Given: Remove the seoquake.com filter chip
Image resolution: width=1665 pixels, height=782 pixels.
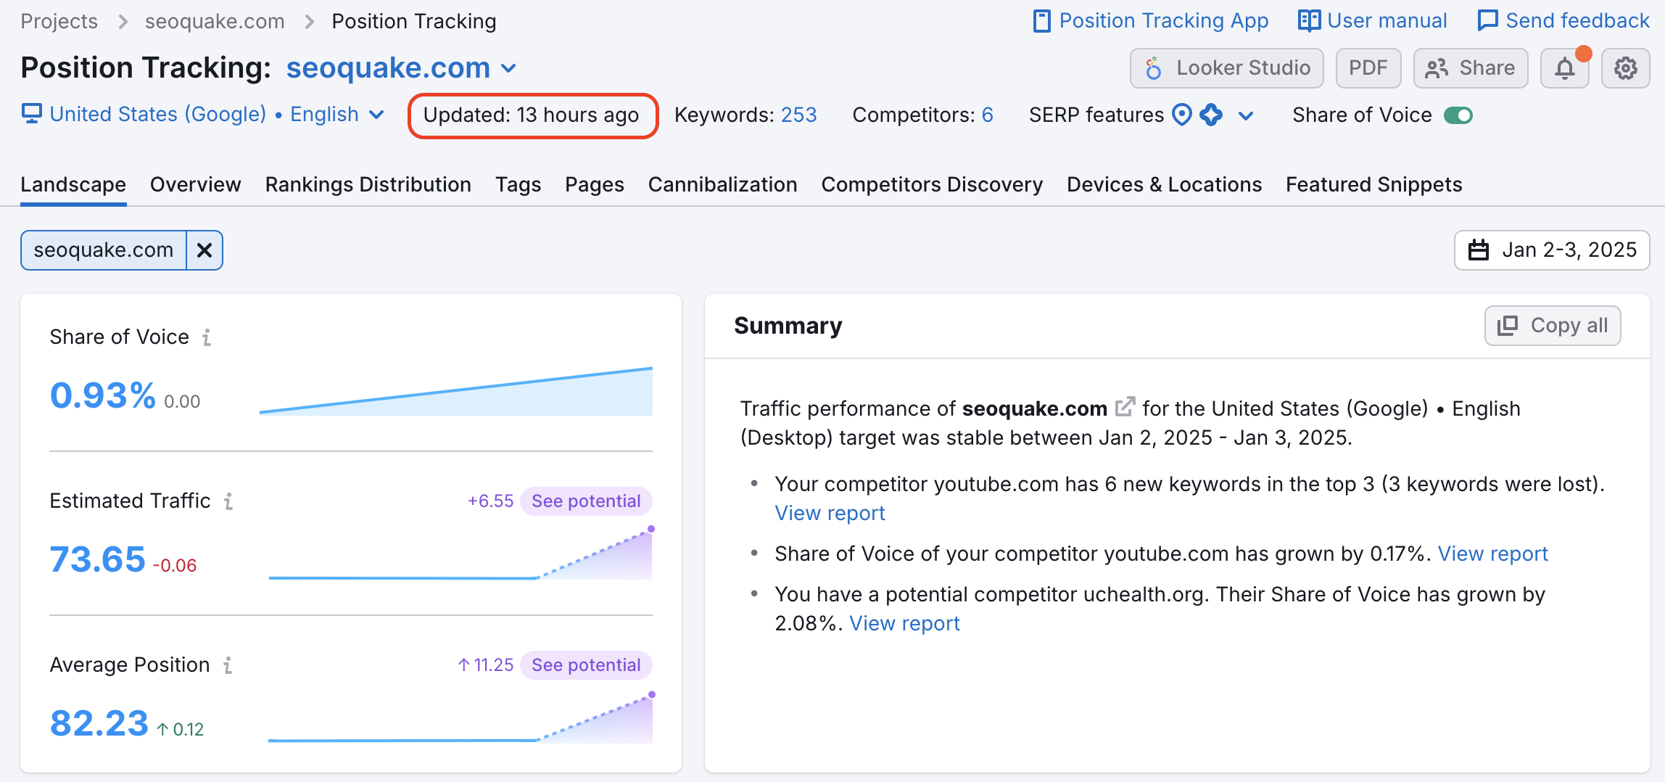Looking at the screenshot, I should (204, 250).
